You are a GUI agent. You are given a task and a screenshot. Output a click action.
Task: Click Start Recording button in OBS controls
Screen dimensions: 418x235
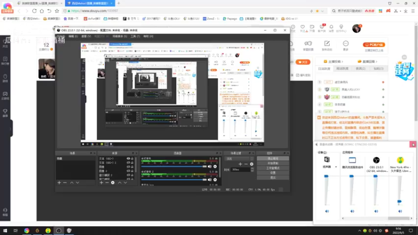(273, 163)
